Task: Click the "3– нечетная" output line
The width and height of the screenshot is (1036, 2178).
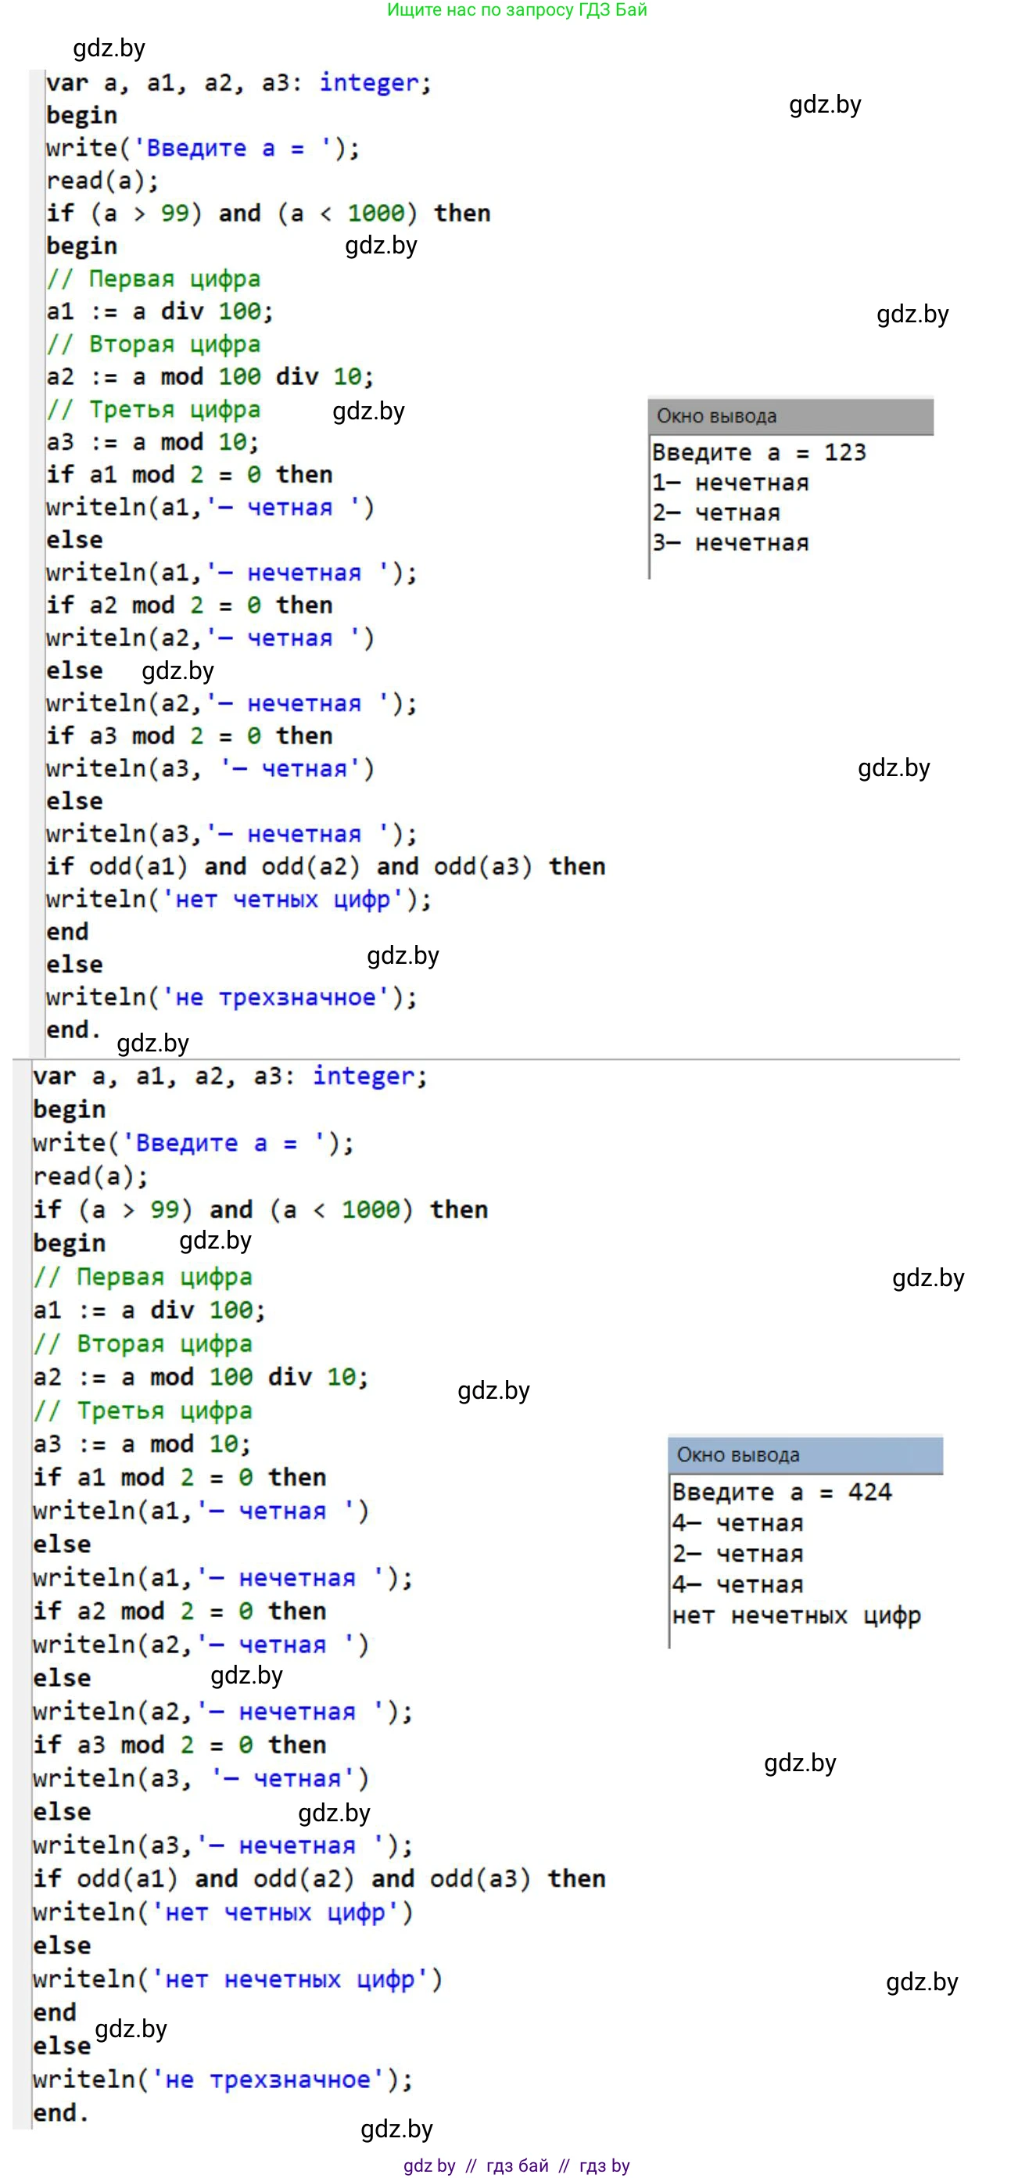Action: pyautogui.click(x=730, y=543)
